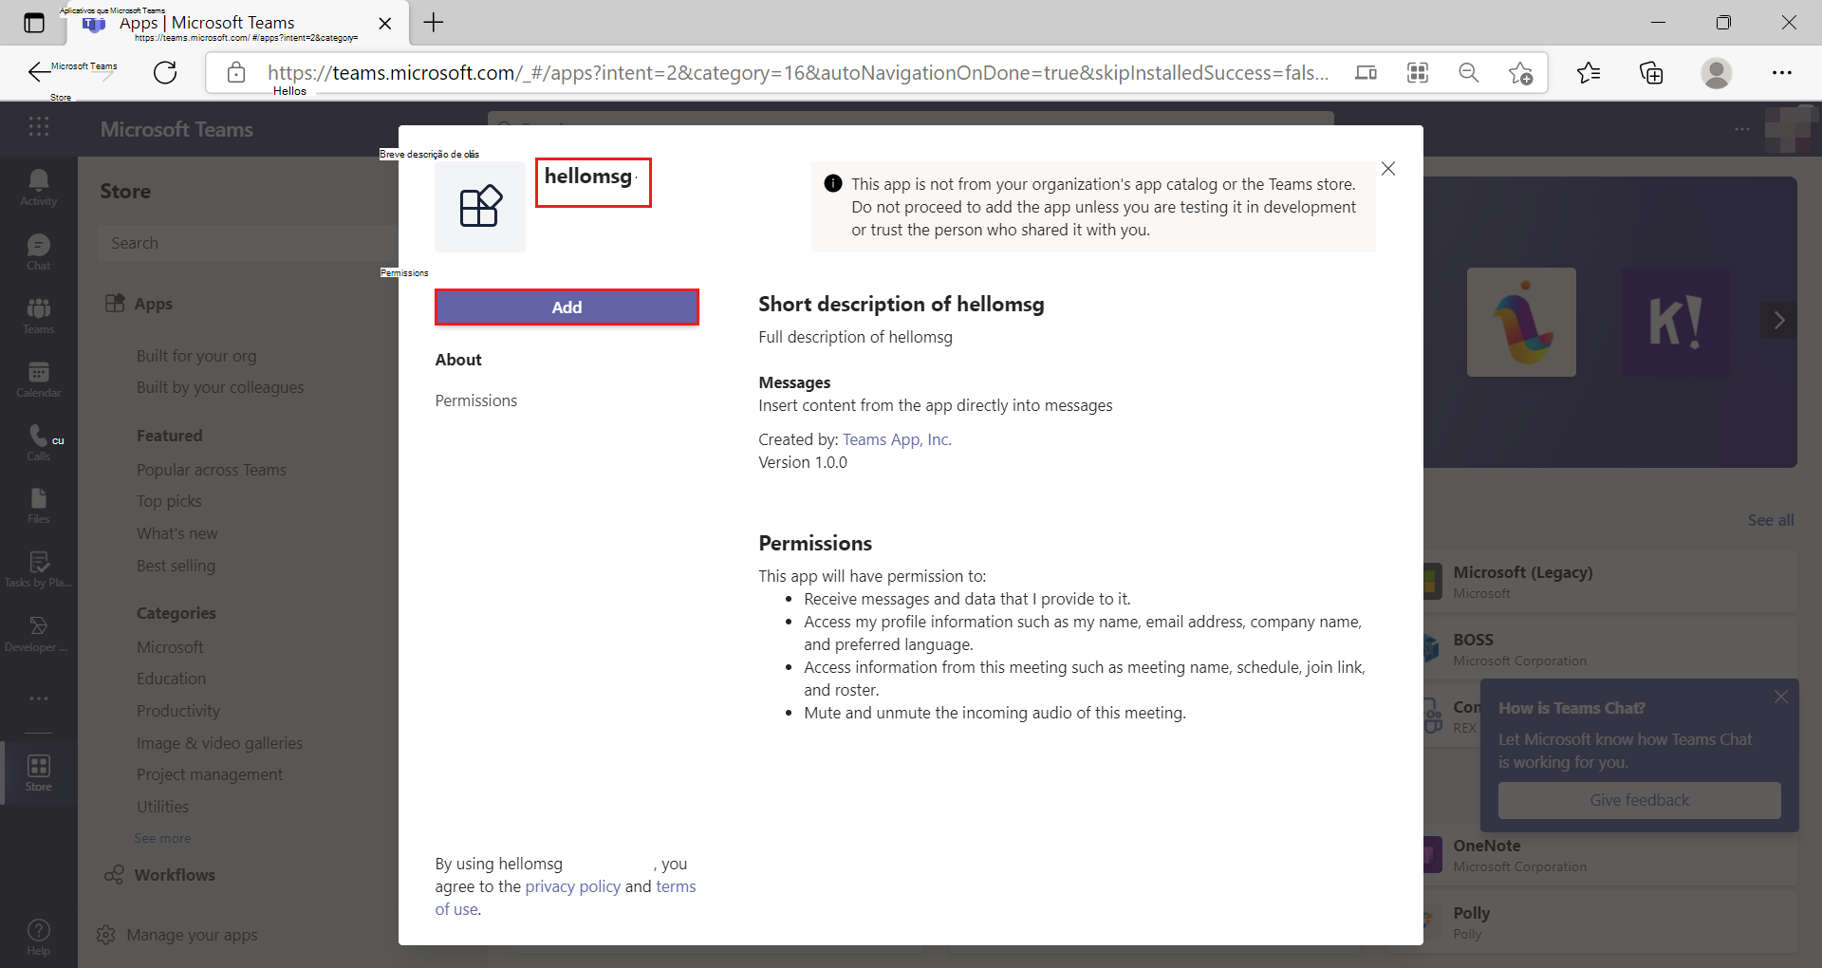The height and width of the screenshot is (968, 1822).
Task: Select Project management category
Action: [x=210, y=774]
